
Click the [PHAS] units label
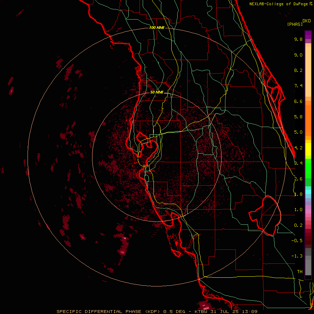[295, 24]
